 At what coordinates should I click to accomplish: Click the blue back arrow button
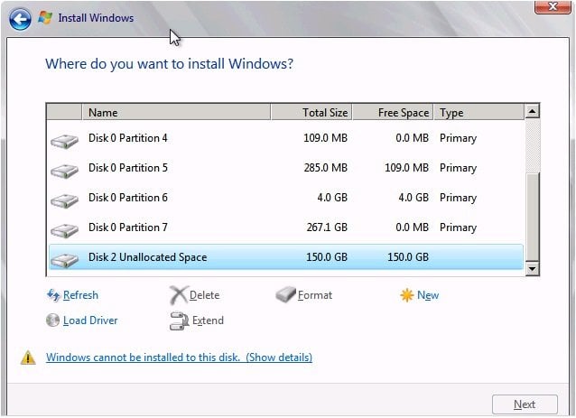20,19
